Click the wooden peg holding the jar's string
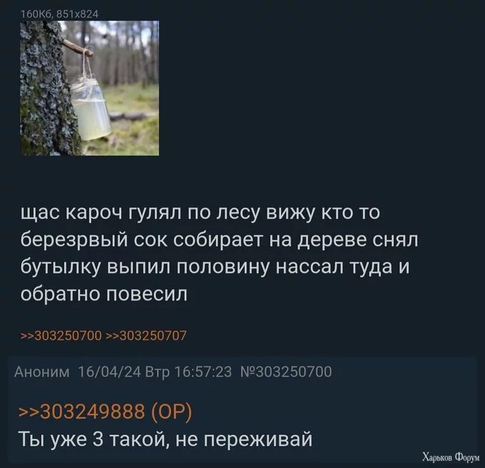485x468 pixels. (x=76, y=48)
